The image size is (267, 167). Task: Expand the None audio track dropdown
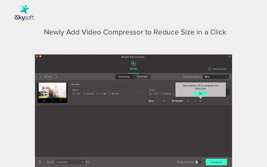pos(157,101)
